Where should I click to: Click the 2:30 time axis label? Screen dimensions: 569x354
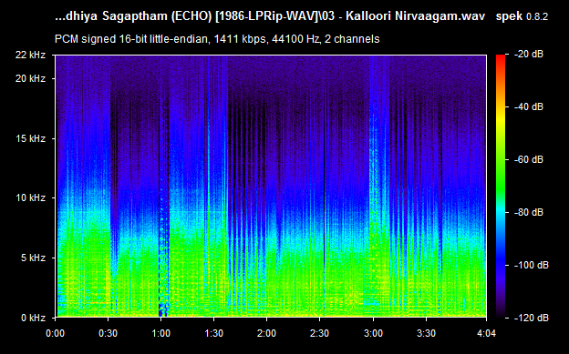coord(320,333)
